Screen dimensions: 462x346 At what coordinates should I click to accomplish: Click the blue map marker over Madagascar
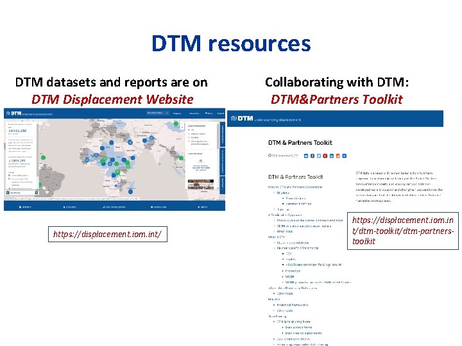pos(130,192)
